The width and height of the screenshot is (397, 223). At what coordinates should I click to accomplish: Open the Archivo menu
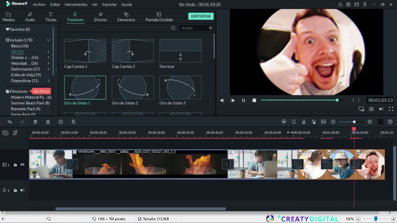(x=39, y=4)
